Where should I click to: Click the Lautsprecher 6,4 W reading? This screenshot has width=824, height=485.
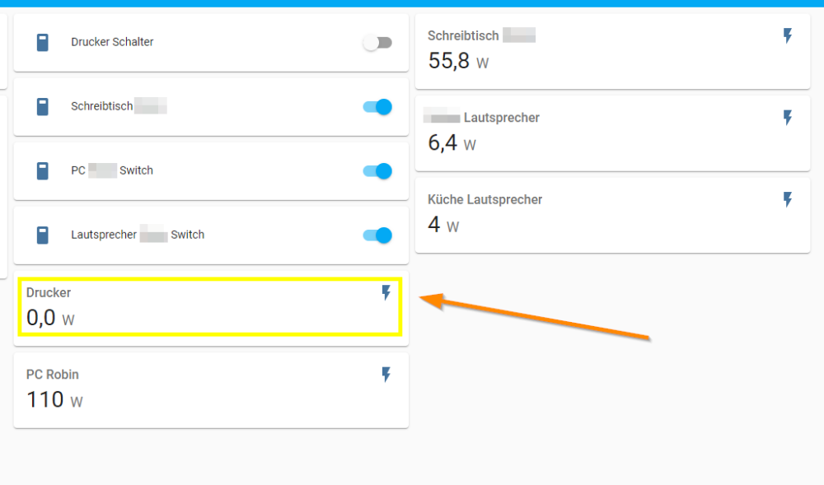[452, 142]
